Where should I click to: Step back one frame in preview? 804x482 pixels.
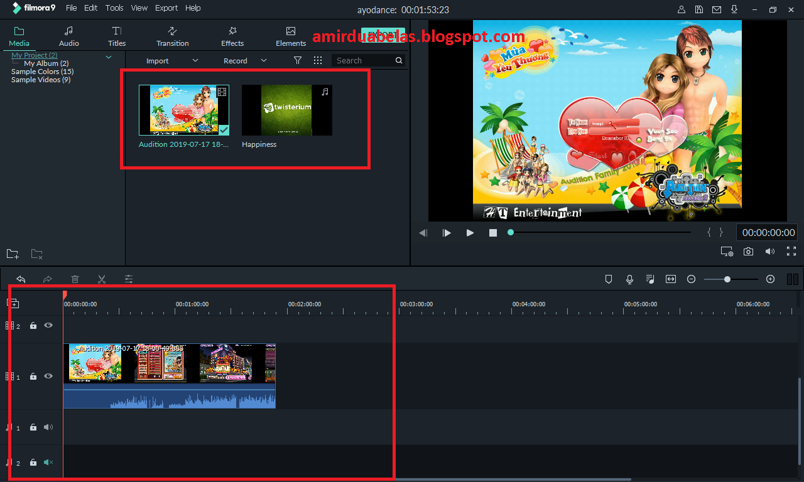pos(423,233)
